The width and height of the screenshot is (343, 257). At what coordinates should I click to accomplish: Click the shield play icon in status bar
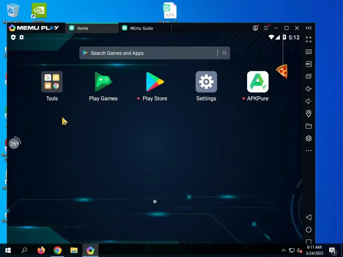pyautogui.click(x=13, y=37)
